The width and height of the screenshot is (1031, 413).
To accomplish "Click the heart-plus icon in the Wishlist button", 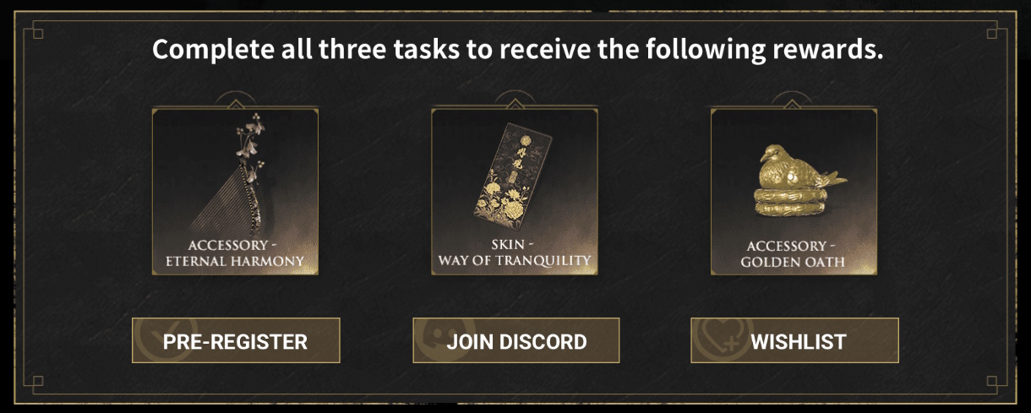I will [x=719, y=339].
